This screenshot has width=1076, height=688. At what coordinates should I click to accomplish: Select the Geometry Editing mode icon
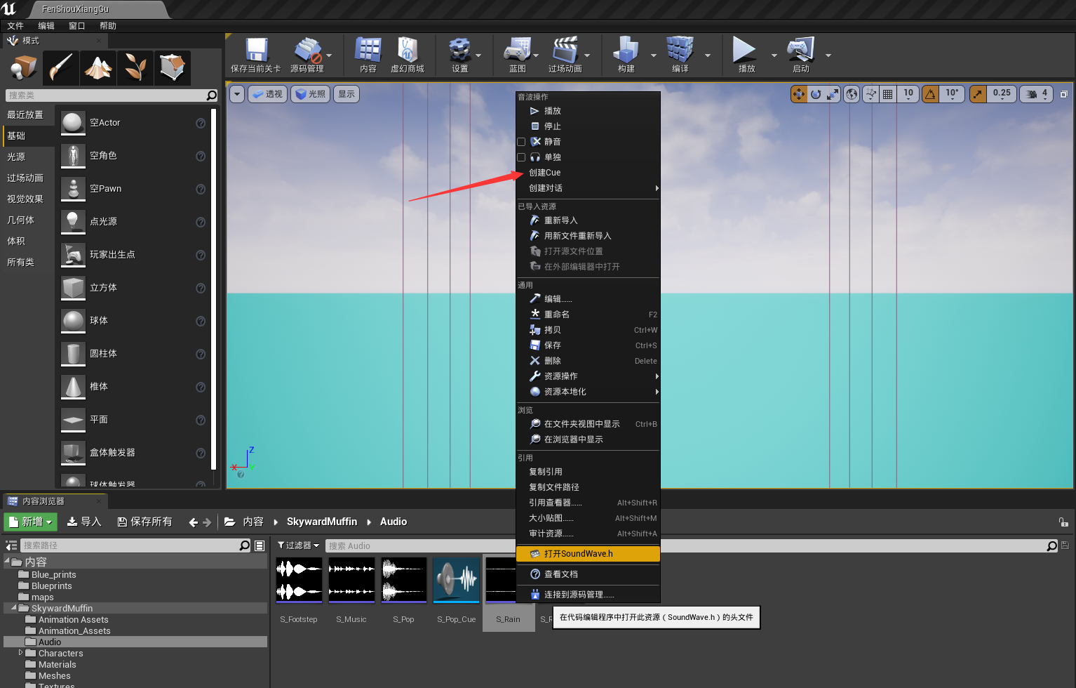pyautogui.click(x=173, y=68)
